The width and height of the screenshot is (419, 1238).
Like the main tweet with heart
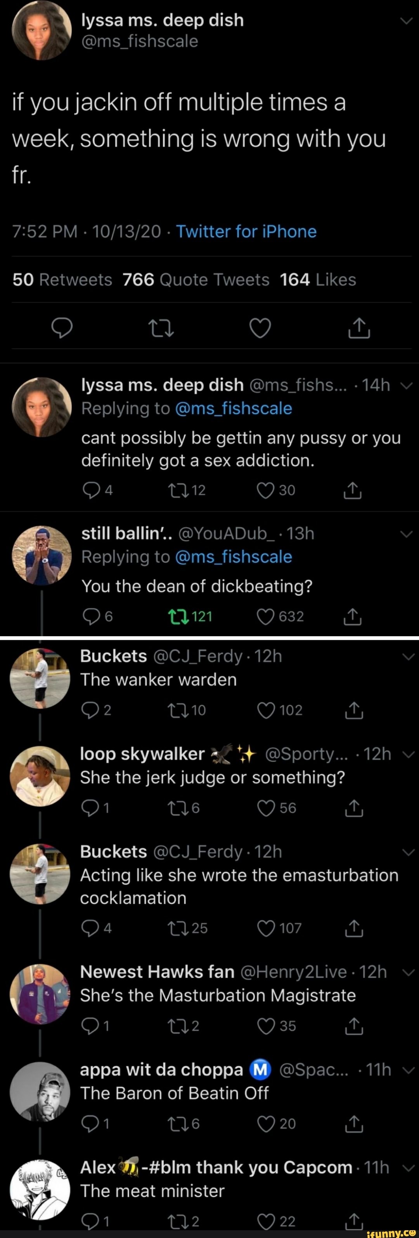point(260,328)
